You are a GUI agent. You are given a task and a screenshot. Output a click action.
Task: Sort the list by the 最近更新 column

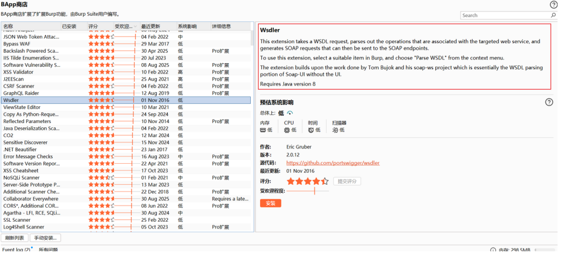coord(158,26)
